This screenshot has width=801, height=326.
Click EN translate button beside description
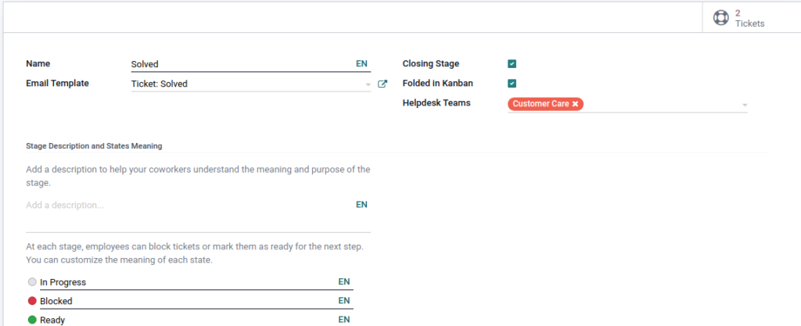coord(361,205)
